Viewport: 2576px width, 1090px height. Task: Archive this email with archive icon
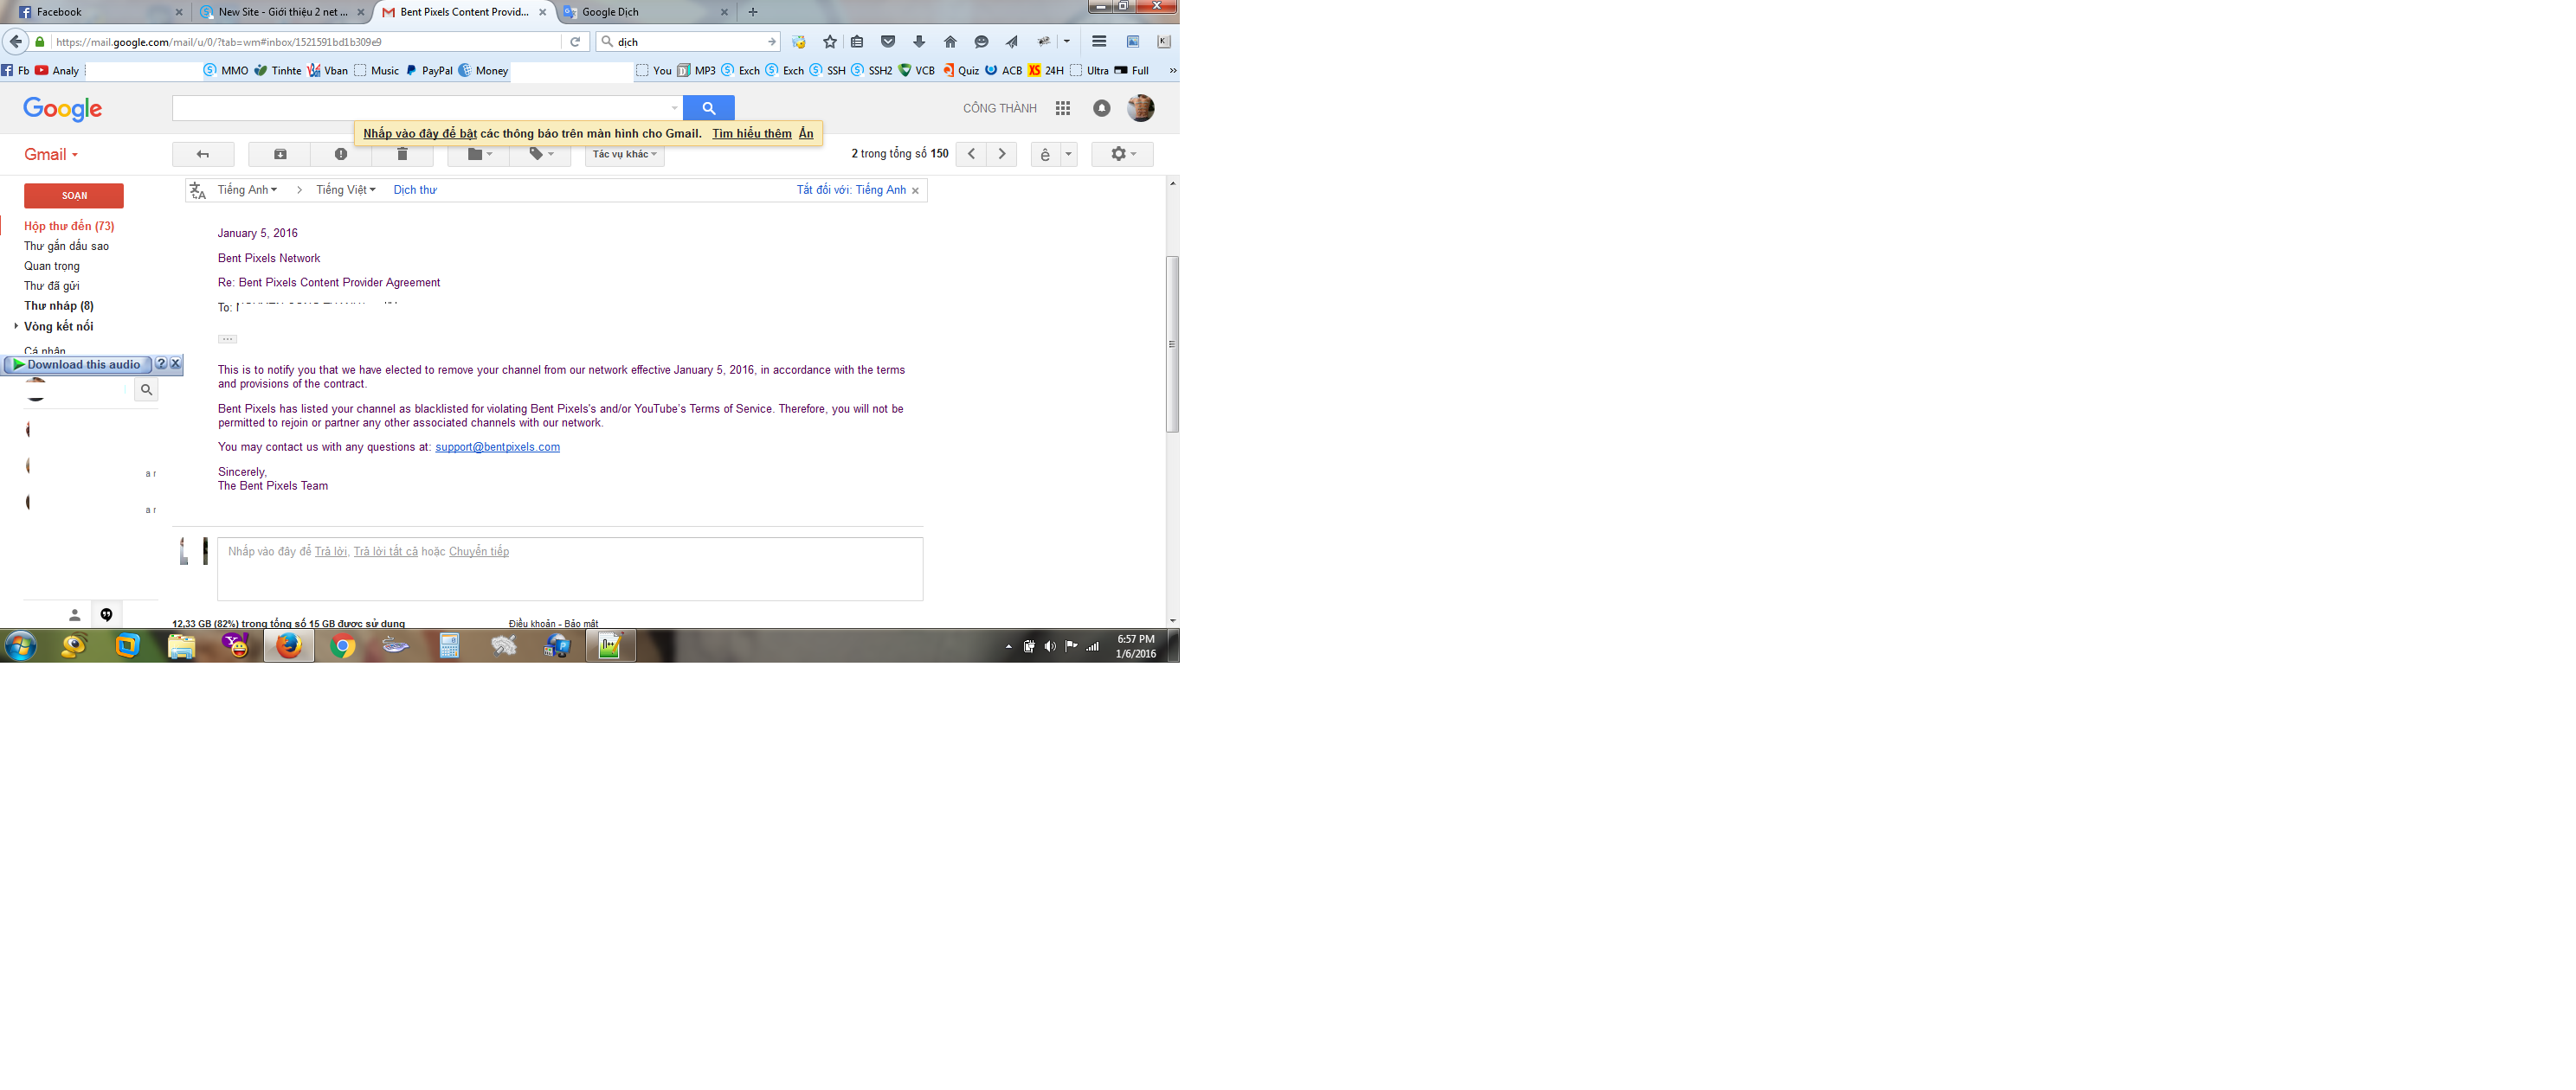[280, 154]
